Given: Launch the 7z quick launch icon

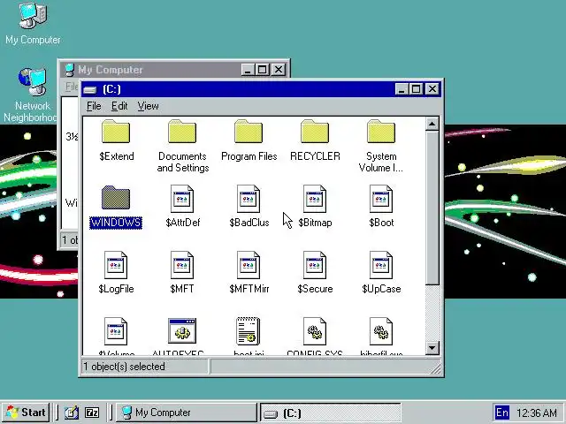Looking at the screenshot, I should pyautogui.click(x=92, y=413).
